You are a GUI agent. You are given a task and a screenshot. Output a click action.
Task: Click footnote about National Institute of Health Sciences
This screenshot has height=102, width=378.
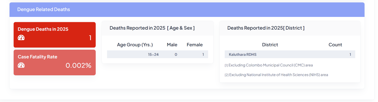click(276, 75)
